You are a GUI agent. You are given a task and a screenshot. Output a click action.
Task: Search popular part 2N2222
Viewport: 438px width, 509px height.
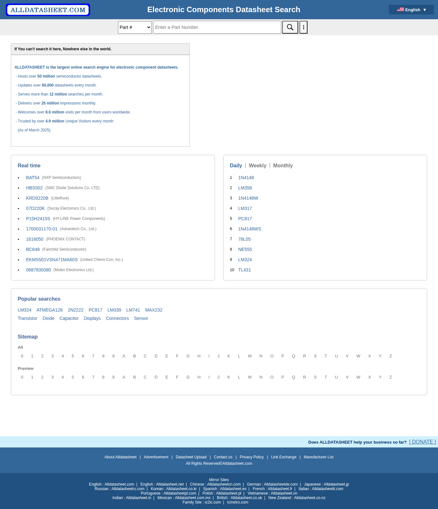click(76, 310)
